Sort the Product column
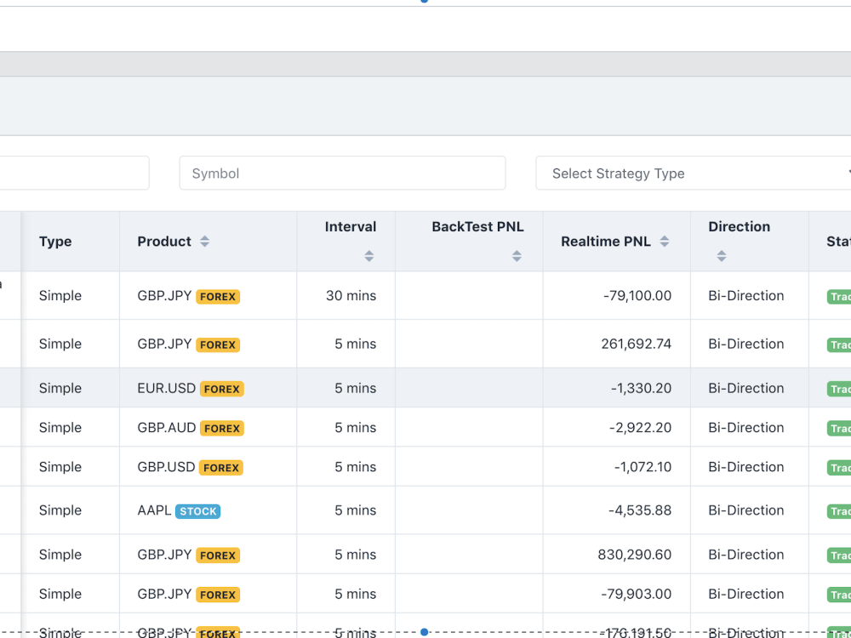 click(x=205, y=241)
